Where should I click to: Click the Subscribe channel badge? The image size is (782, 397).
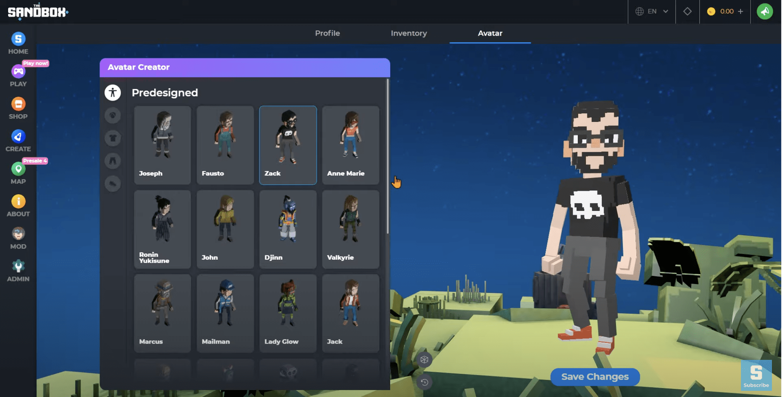pos(756,375)
